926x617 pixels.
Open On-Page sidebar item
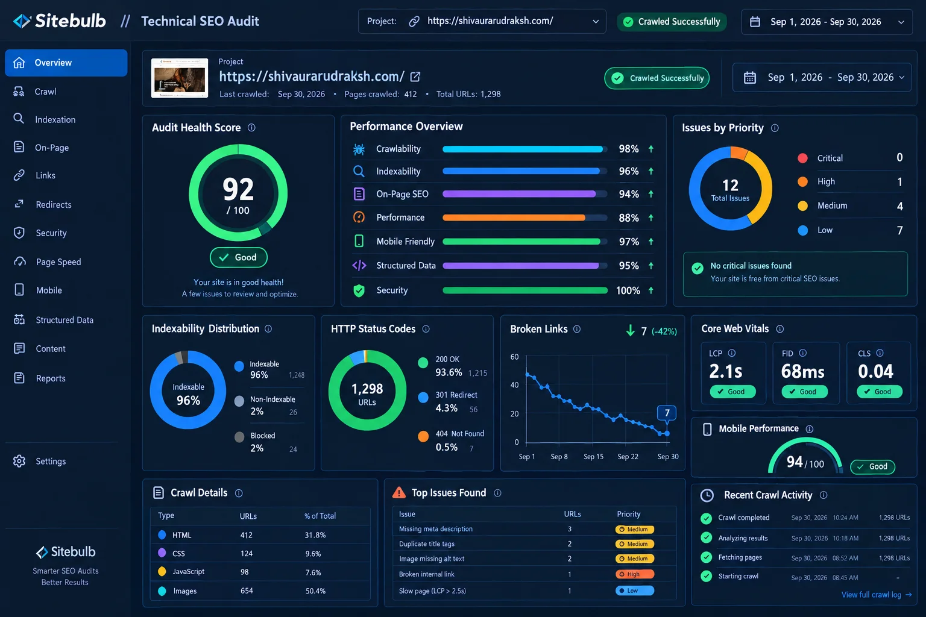pyautogui.click(x=66, y=148)
